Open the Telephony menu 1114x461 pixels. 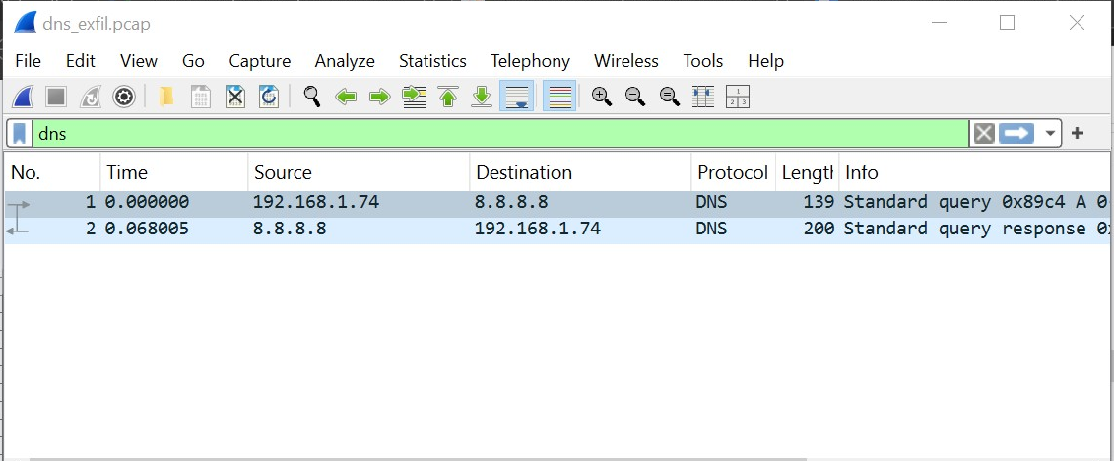point(530,61)
